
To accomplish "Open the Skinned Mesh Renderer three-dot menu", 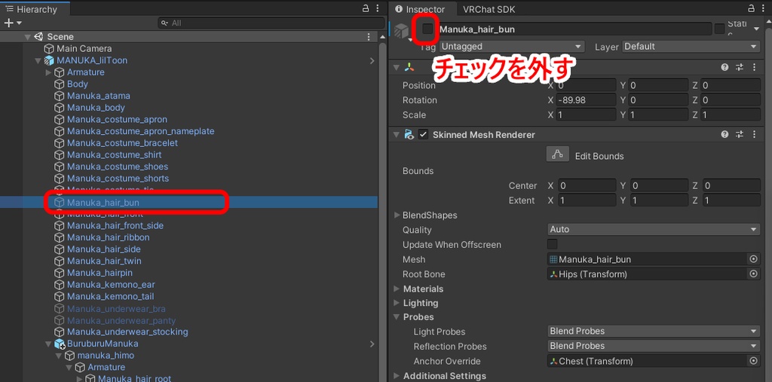I will click(x=754, y=134).
